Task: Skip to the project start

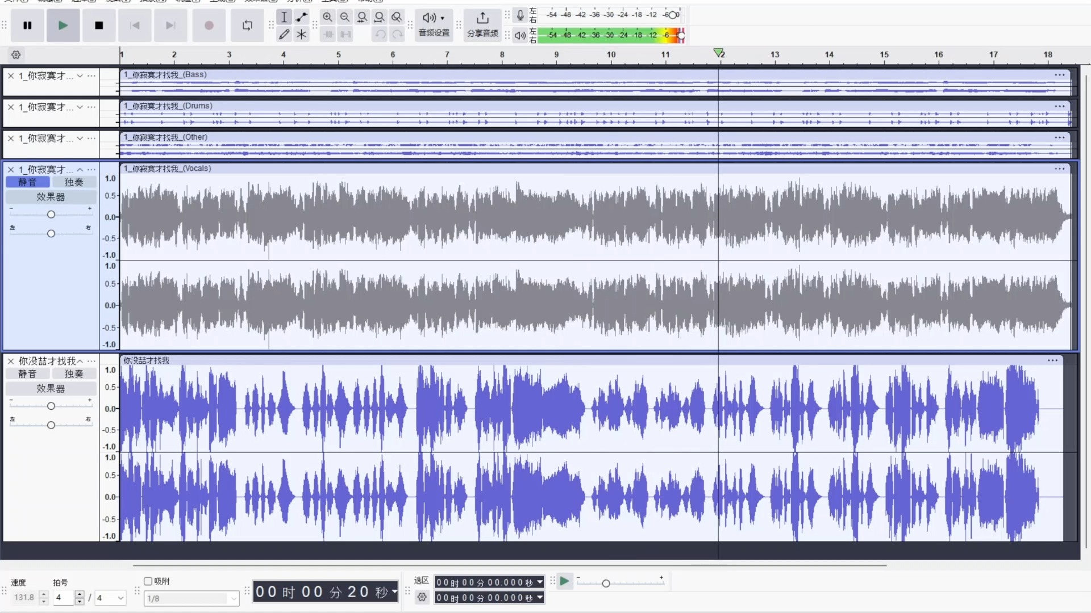Action: point(135,26)
